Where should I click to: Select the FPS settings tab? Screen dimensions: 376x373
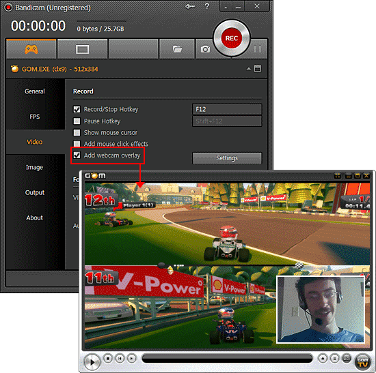[x=35, y=117]
